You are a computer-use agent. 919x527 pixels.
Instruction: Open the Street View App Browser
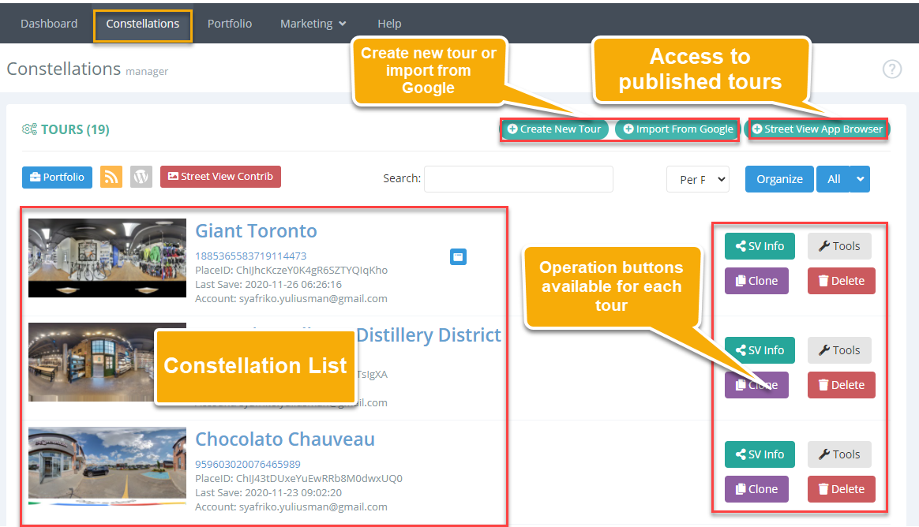[818, 129]
